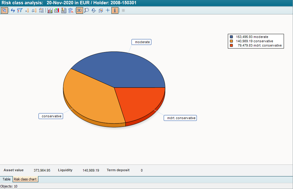The image size is (293, 189).
Task: Click blue moderate swatch in legend
Action: tap(231, 37)
